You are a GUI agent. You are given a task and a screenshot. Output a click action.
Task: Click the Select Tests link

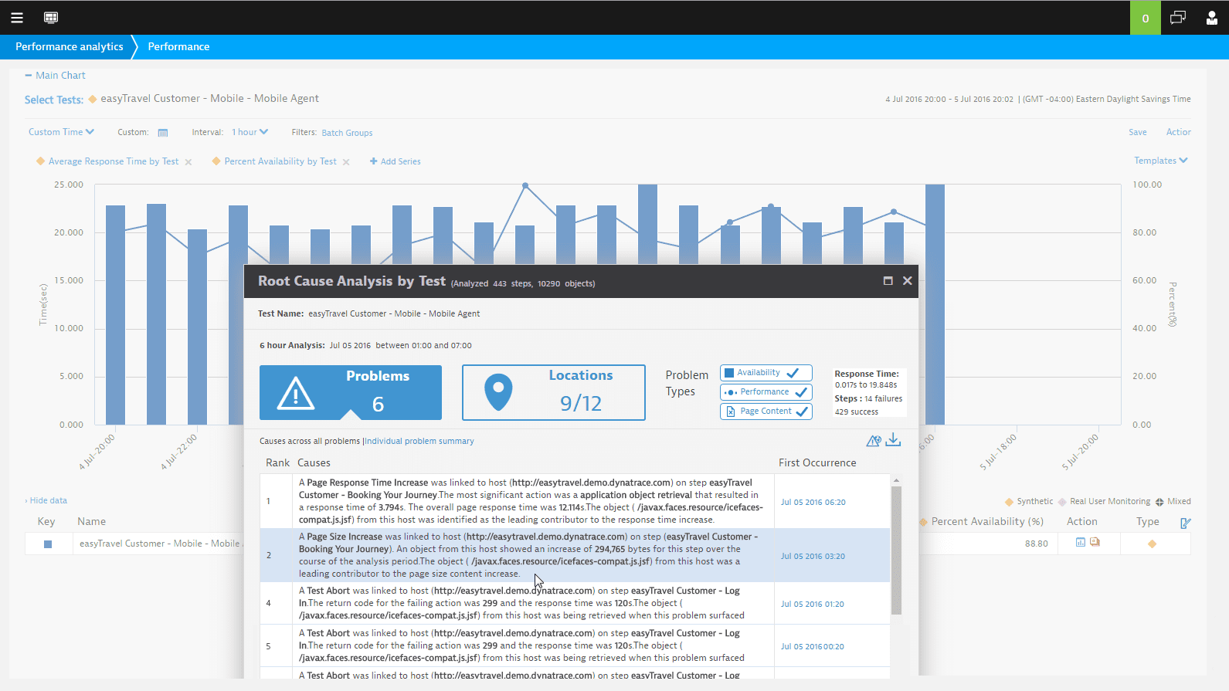click(54, 100)
